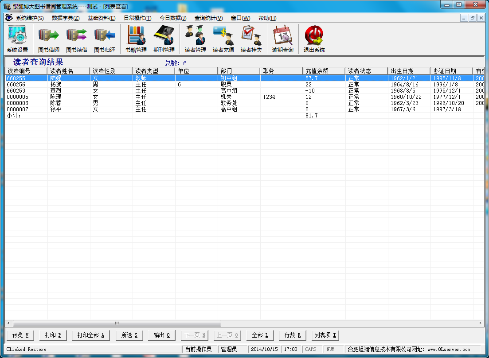
Task: Open the 系统维护(S) menu
Action: click(x=30, y=18)
